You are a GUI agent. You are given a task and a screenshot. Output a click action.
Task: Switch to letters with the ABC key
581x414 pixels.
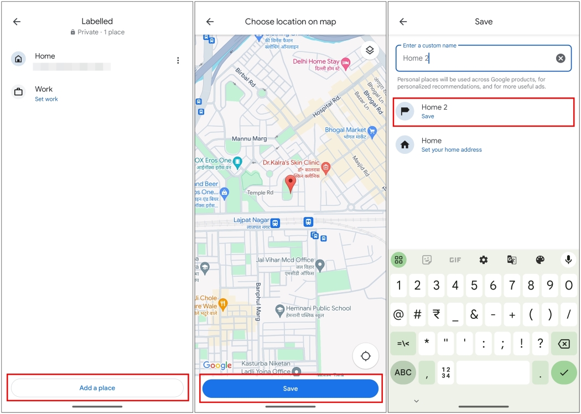click(403, 372)
